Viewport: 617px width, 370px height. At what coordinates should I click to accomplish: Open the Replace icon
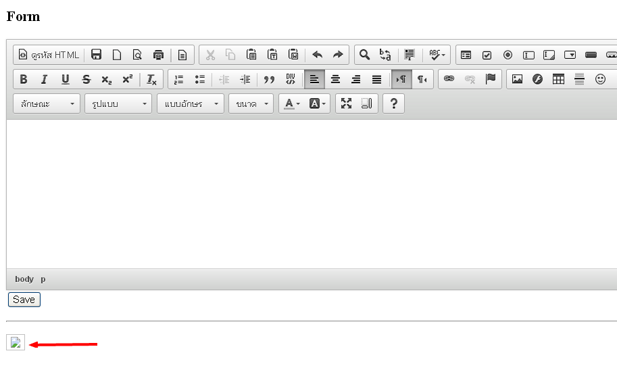pos(385,55)
